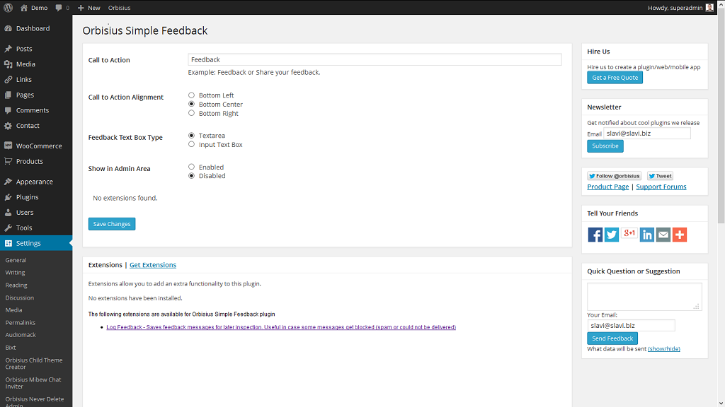Viewport: 725px width, 407px height.
Task: Open the comments bubble in admin bar
Action: coord(59,8)
